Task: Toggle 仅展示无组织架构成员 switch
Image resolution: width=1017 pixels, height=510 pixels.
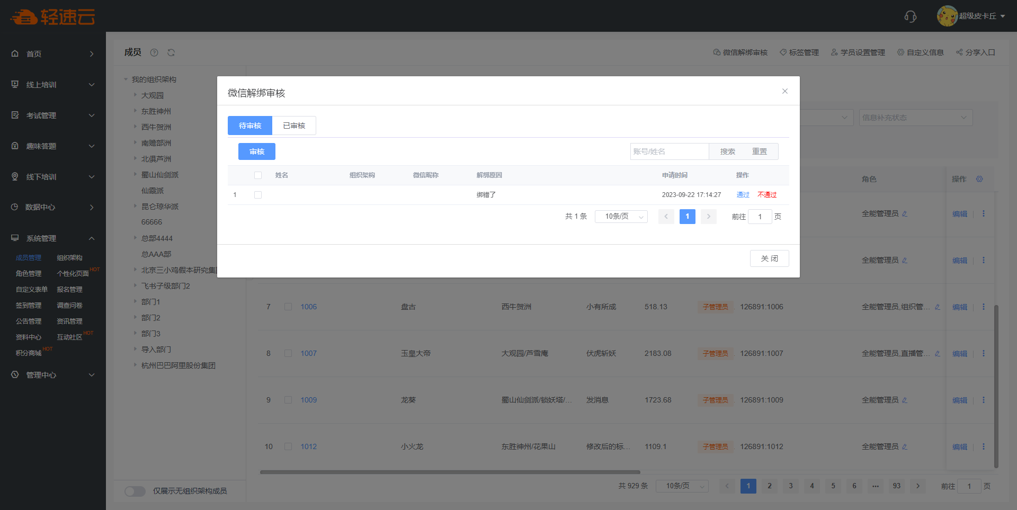Action: point(135,491)
